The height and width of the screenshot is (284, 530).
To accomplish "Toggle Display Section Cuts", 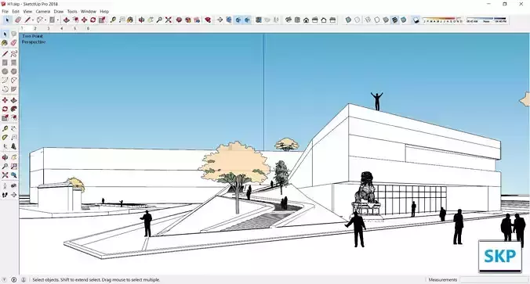I will coord(238,20).
